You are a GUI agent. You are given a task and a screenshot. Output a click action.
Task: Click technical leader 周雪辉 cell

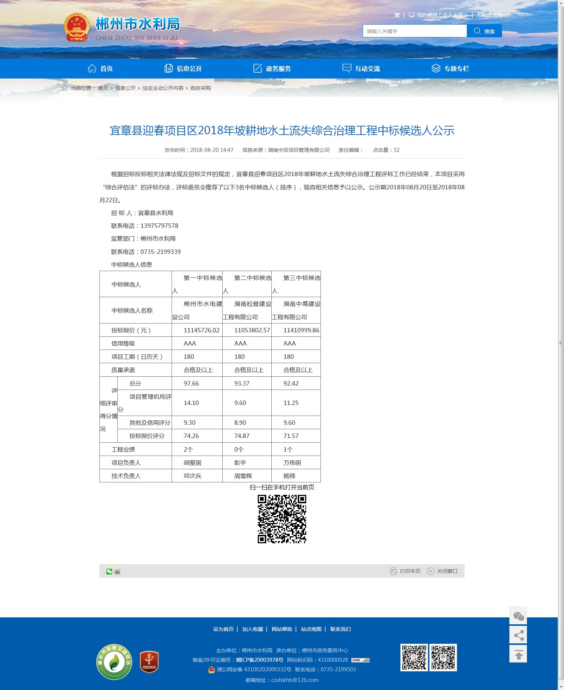click(x=247, y=476)
